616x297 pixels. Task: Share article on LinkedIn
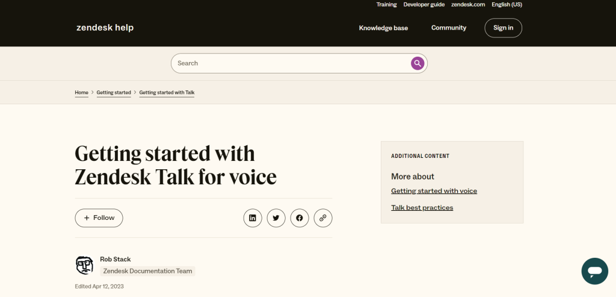(x=253, y=218)
